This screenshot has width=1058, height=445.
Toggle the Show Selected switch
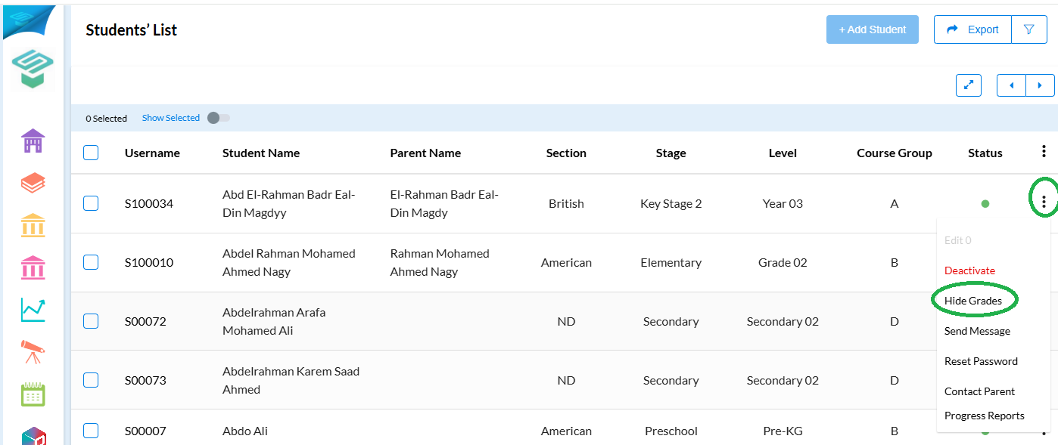pyautogui.click(x=218, y=118)
